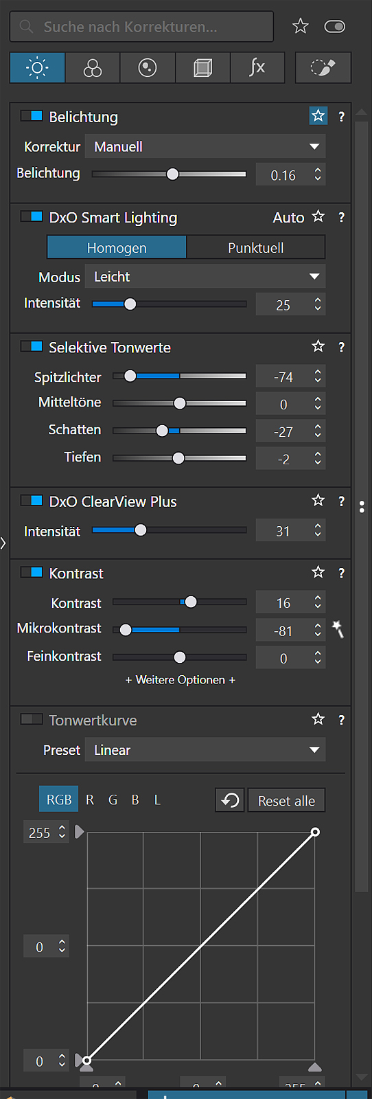
Task: Click Spitzlichter value stepper arrows
Action: (318, 376)
